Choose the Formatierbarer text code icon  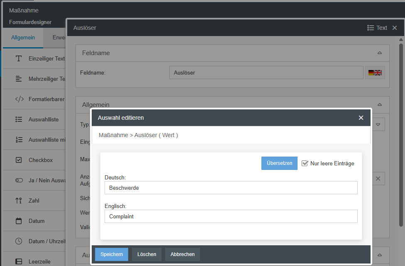[20, 99]
